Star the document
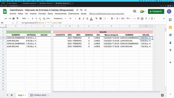The width and height of the screenshot is (174, 98). [77, 10]
